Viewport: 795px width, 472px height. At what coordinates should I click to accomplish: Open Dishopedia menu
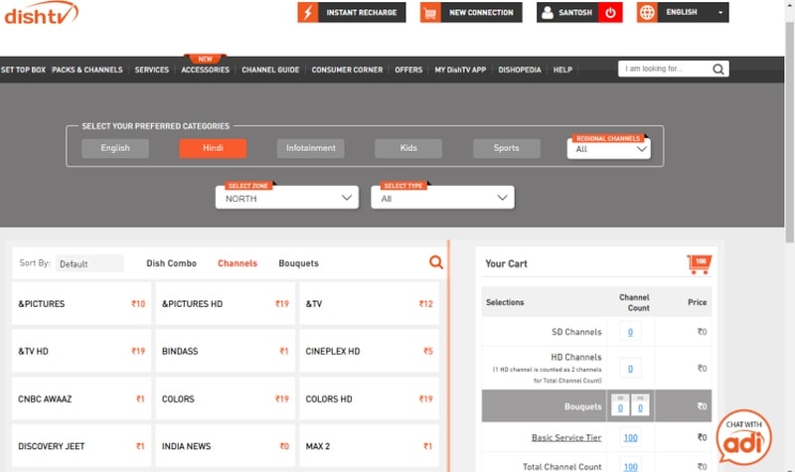tap(520, 70)
